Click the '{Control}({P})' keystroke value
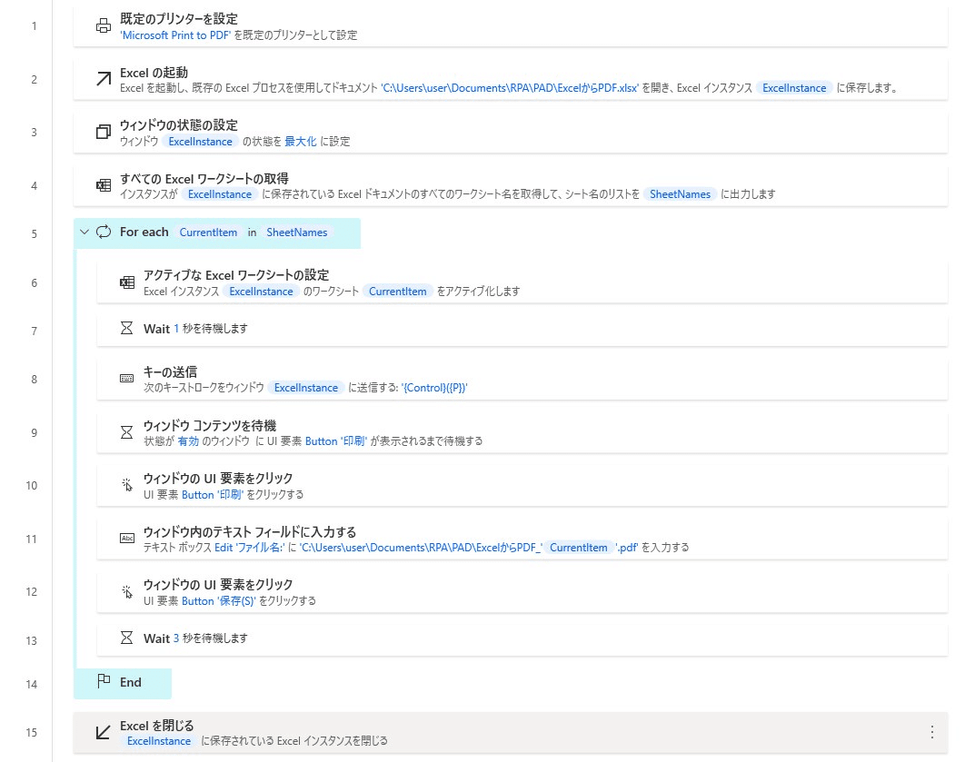This screenshot has height=762, width=965. (434, 388)
